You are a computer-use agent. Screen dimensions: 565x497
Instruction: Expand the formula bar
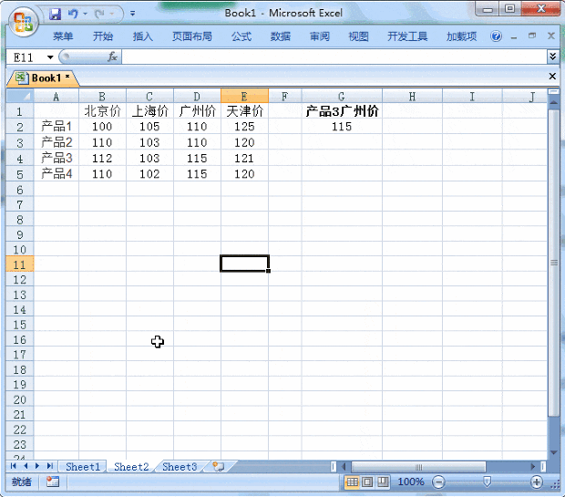[x=552, y=57]
